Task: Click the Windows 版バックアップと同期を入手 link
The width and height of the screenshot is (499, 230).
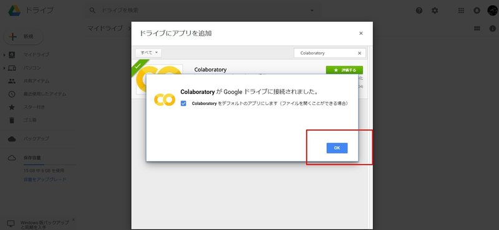Action: click(45, 225)
